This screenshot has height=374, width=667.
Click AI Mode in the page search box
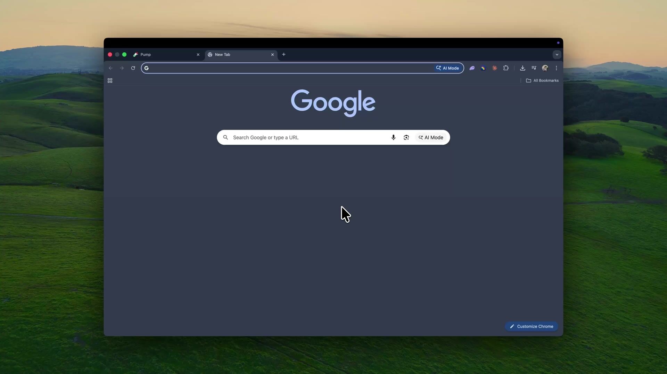[x=431, y=137]
